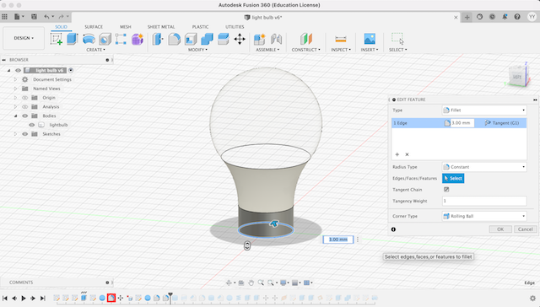Toggle the Tangent Chain checkbox
Viewport: 540px width, 307px height.
tap(446, 190)
